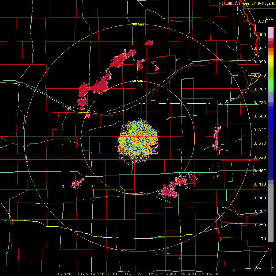This screenshot has width=276, height=276.
Task: Select the 0.627 legend value
Action: click(x=260, y=130)
